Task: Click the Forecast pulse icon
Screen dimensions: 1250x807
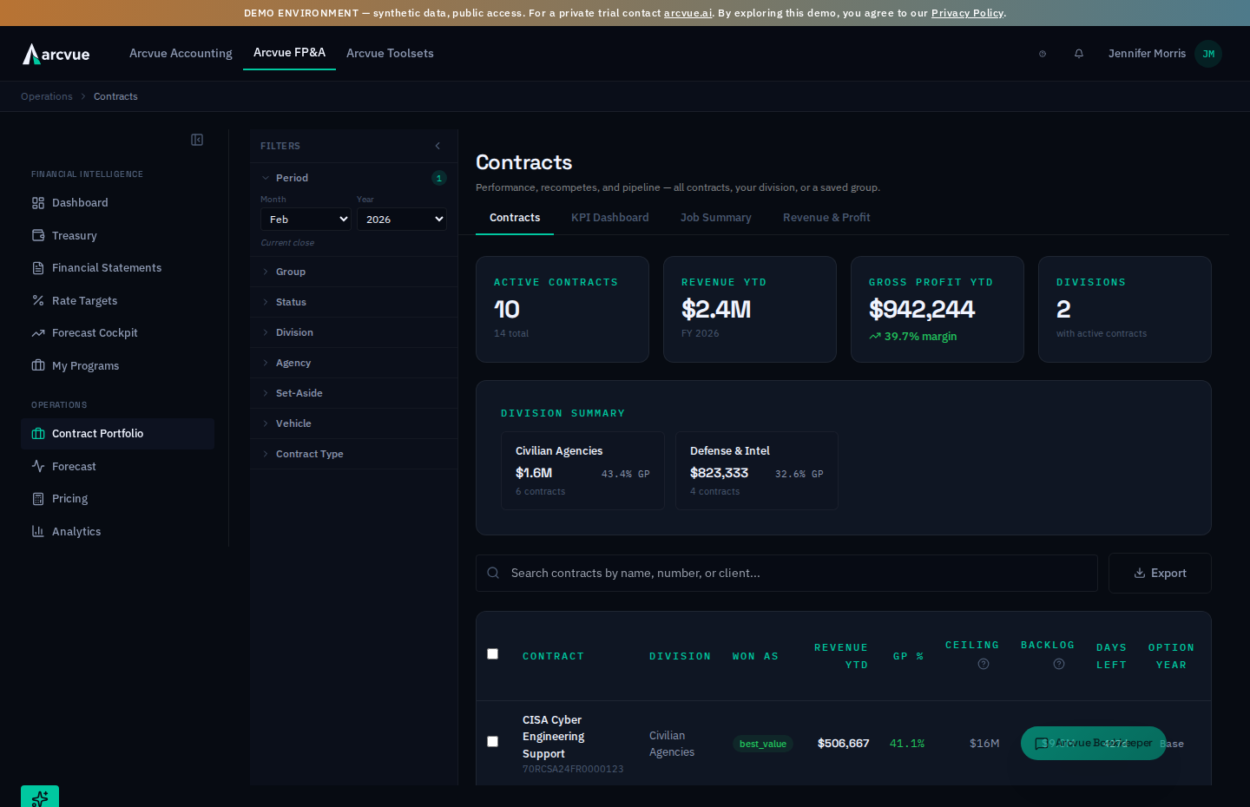Action: point(38,466)
